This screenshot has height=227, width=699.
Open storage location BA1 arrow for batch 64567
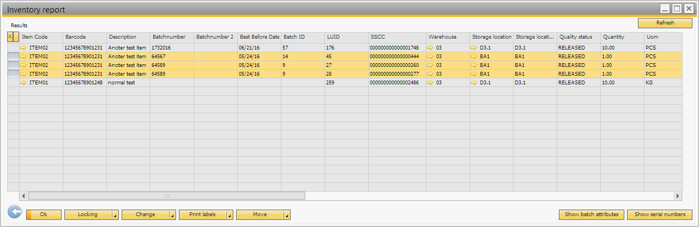click(x=474, y=57)
